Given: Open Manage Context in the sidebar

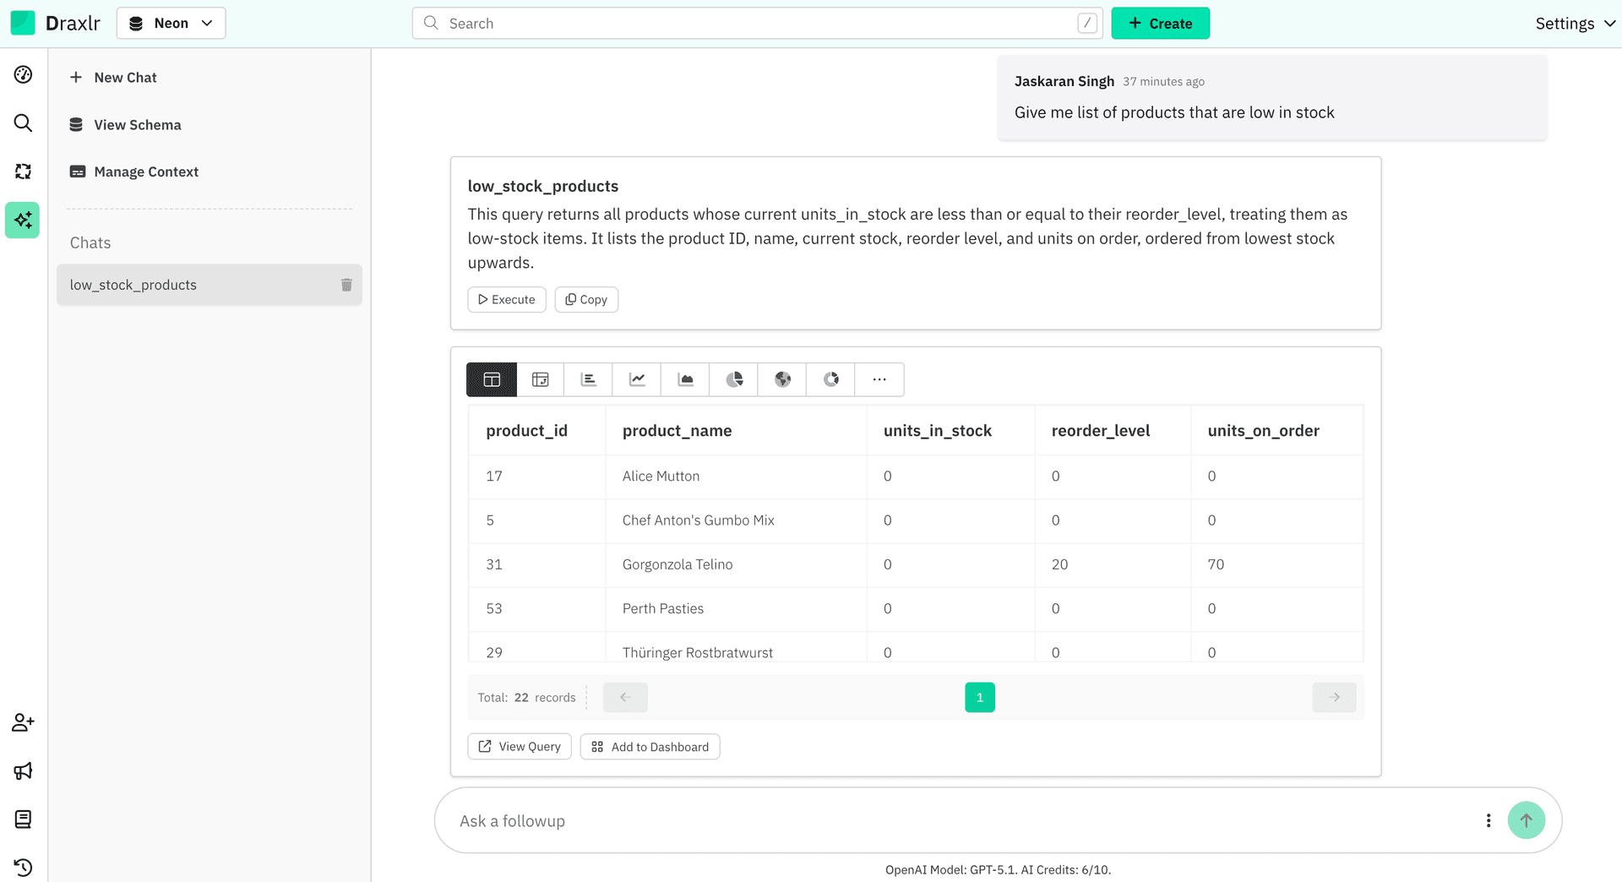Looking at the screenshot, I should click(x=146, y=172).
